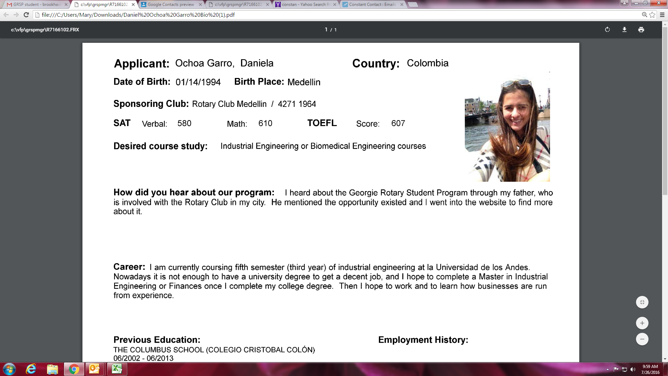Screen dimensions: 668x376
Task: Click the vertical scrollbar of the PDF viewer
Action: [x=665, y=111]
